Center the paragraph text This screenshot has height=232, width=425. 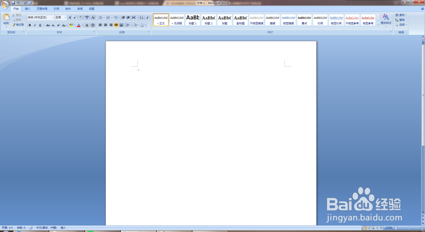(x=106, y=25)
